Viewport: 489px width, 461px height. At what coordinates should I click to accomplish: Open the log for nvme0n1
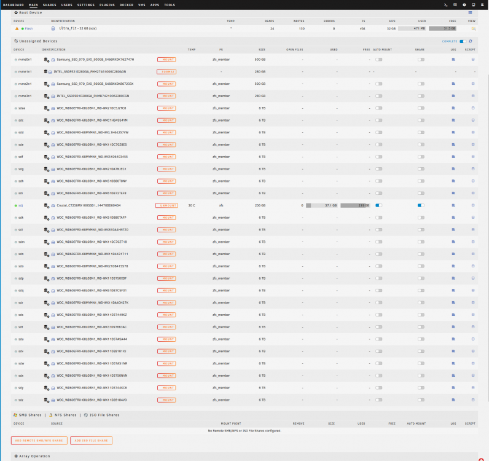point(453,59)
